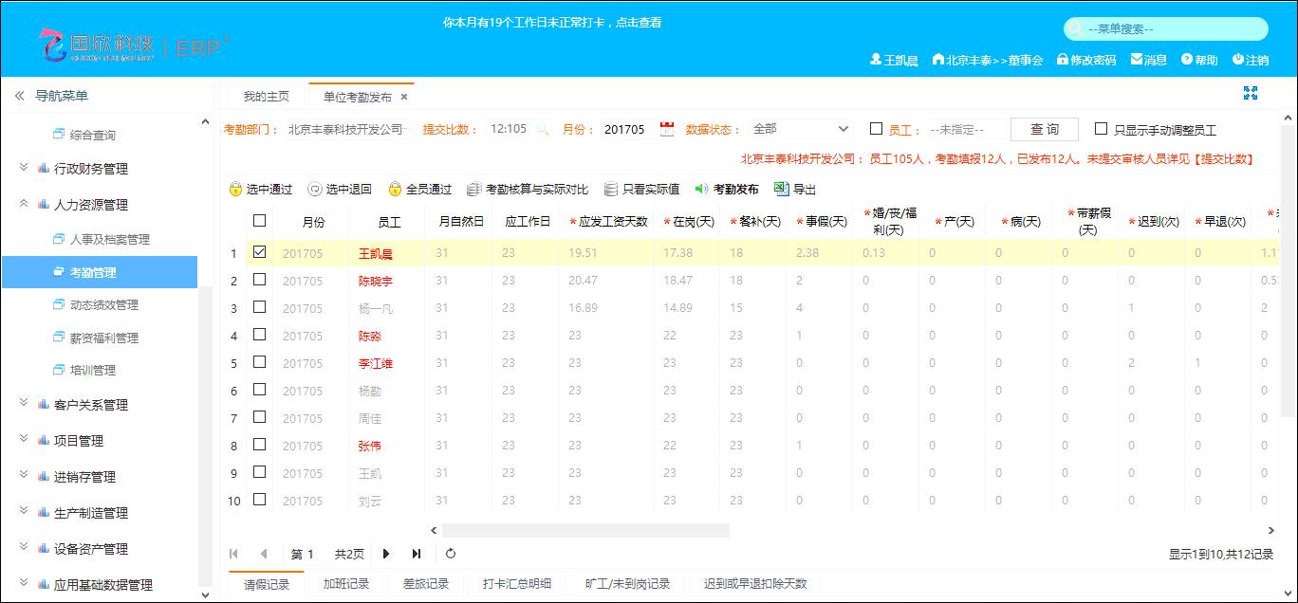This screenshot has height=603, width=1298.
Task: Go to the next page arrow
Action: (x=386, y=554)
